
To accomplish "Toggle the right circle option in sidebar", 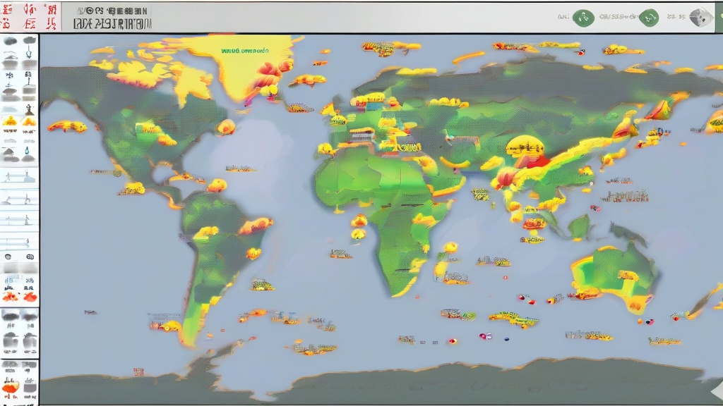I will (29, 257).
